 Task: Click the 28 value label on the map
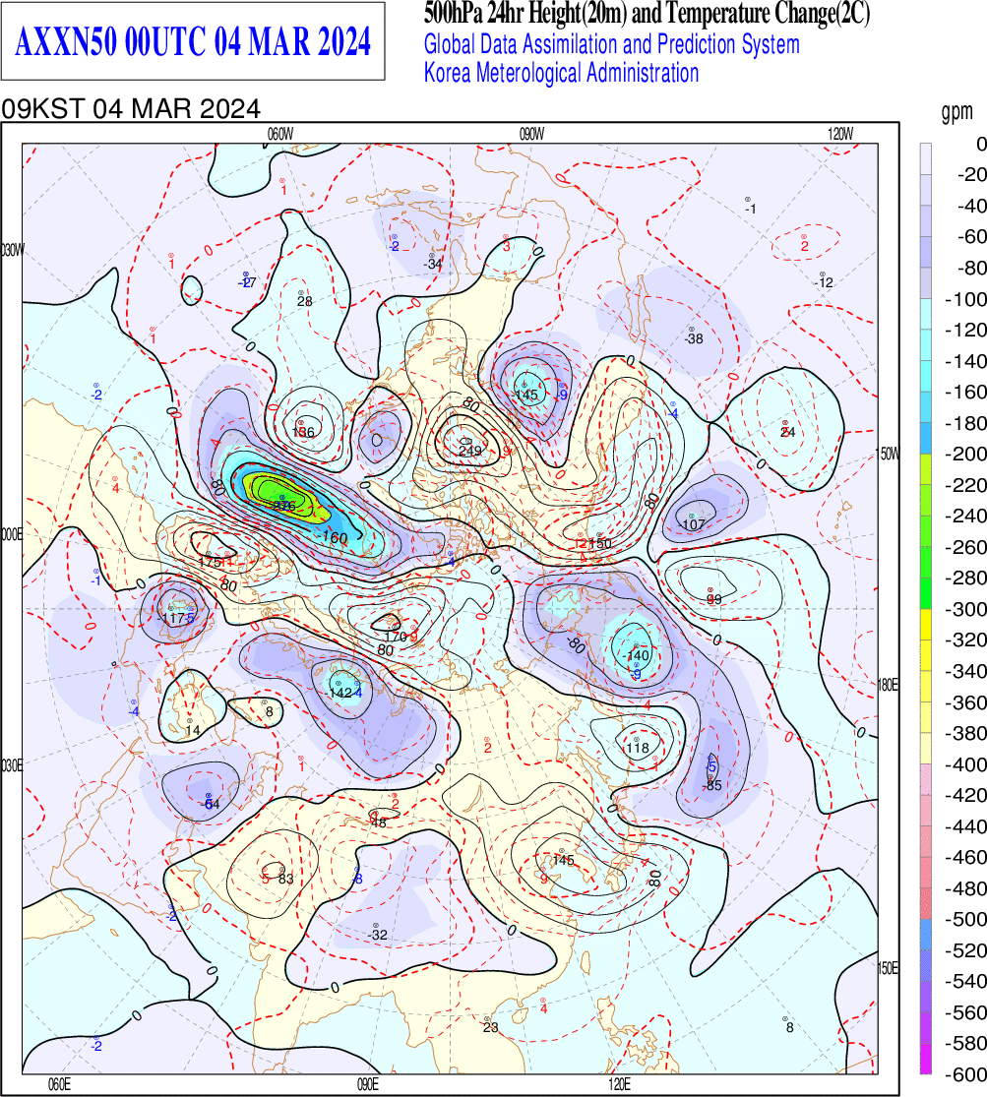tap(304, 301)
